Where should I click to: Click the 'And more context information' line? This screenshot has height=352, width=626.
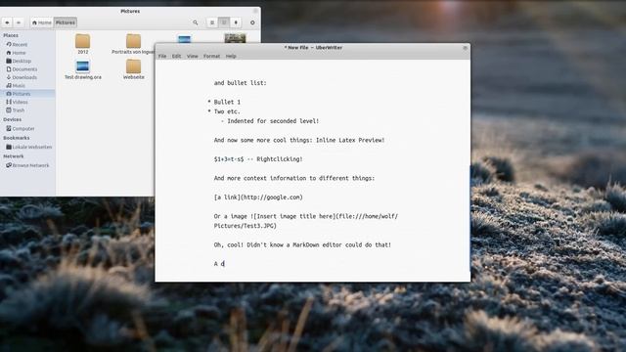(294, 178)
